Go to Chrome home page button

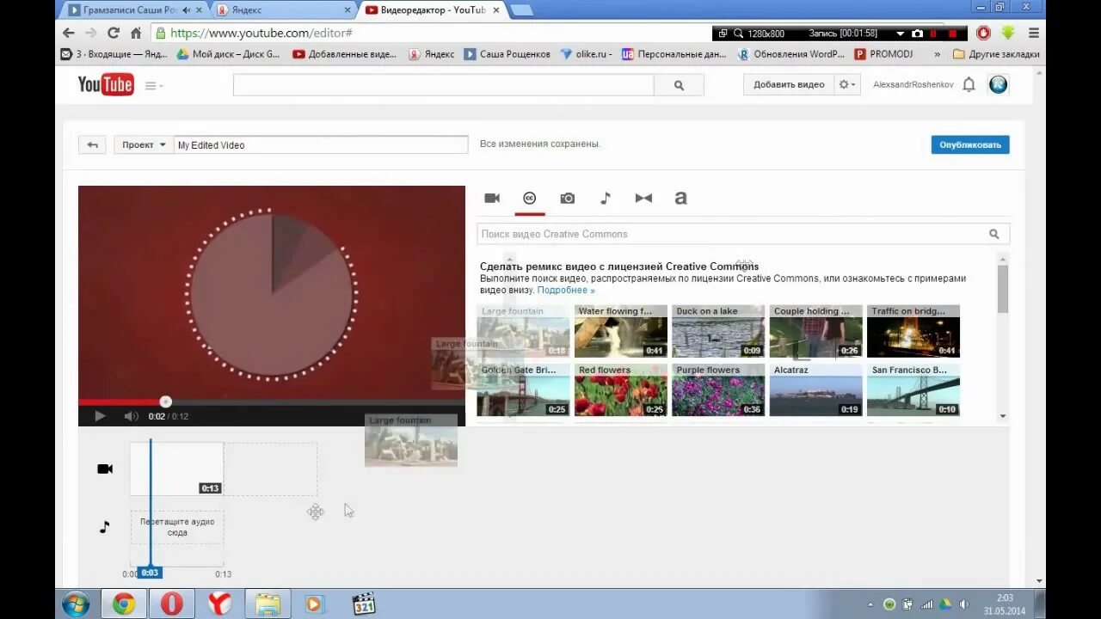pos(136,33)
